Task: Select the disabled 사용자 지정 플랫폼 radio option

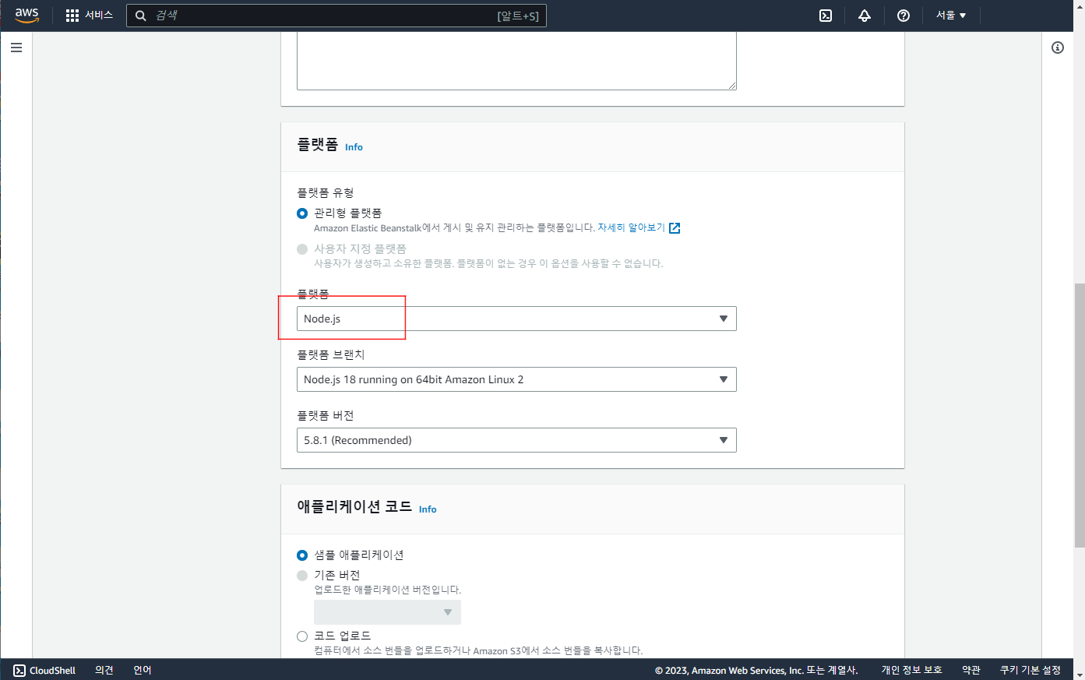Action: [302, 249]
